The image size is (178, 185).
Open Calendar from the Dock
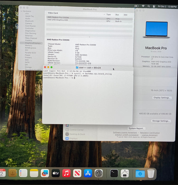point(3,173)
